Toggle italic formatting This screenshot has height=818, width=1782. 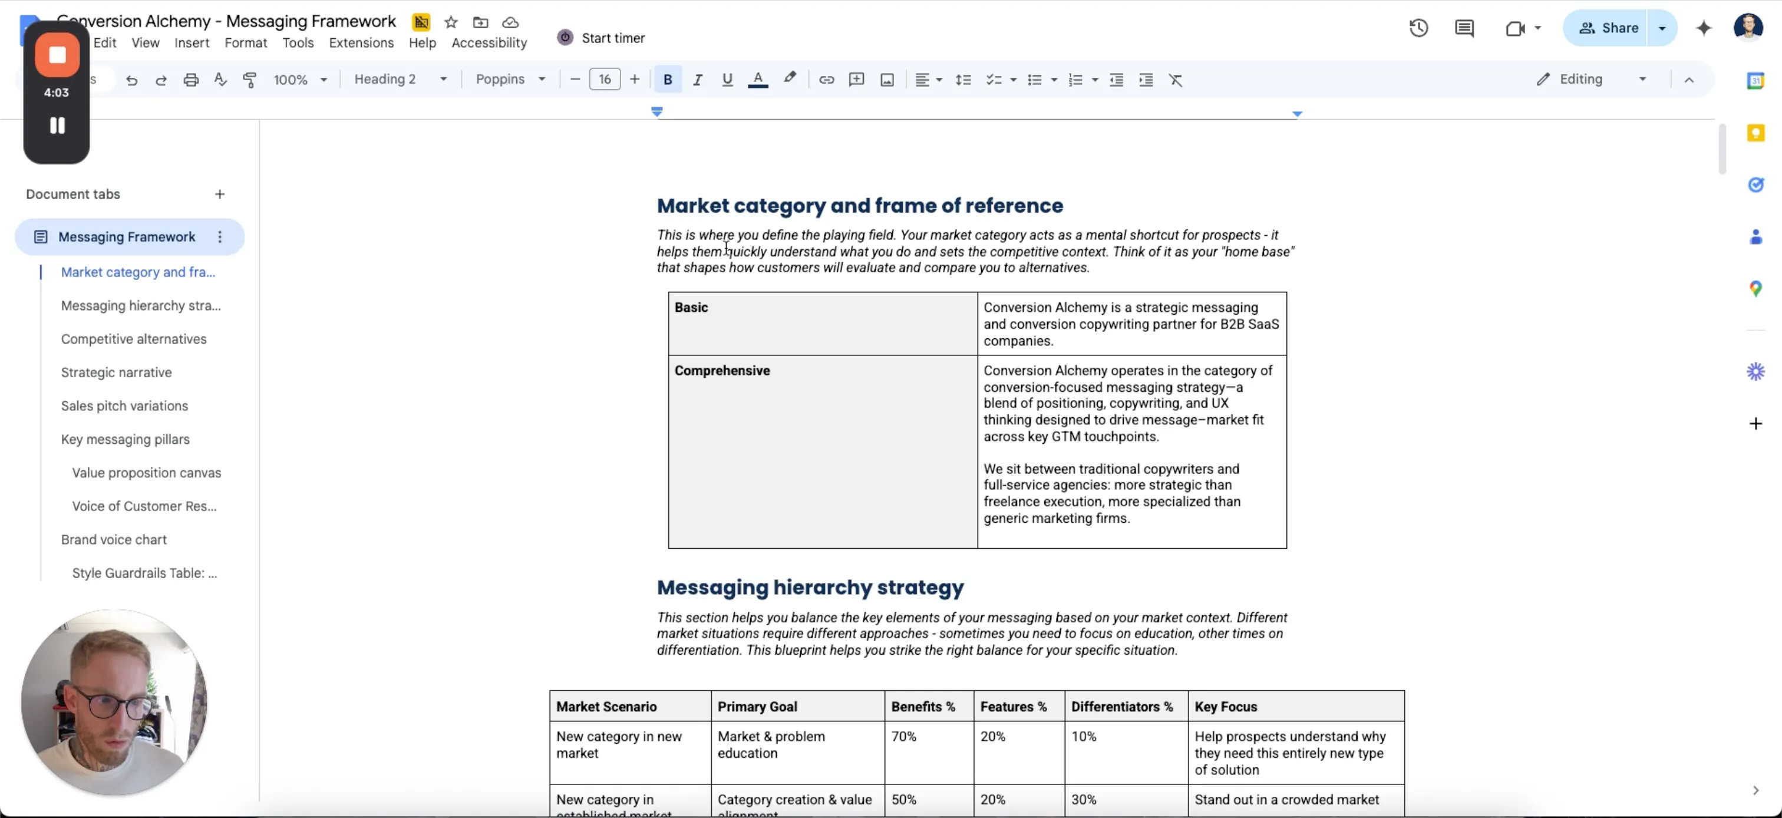[x=697, y=80]
